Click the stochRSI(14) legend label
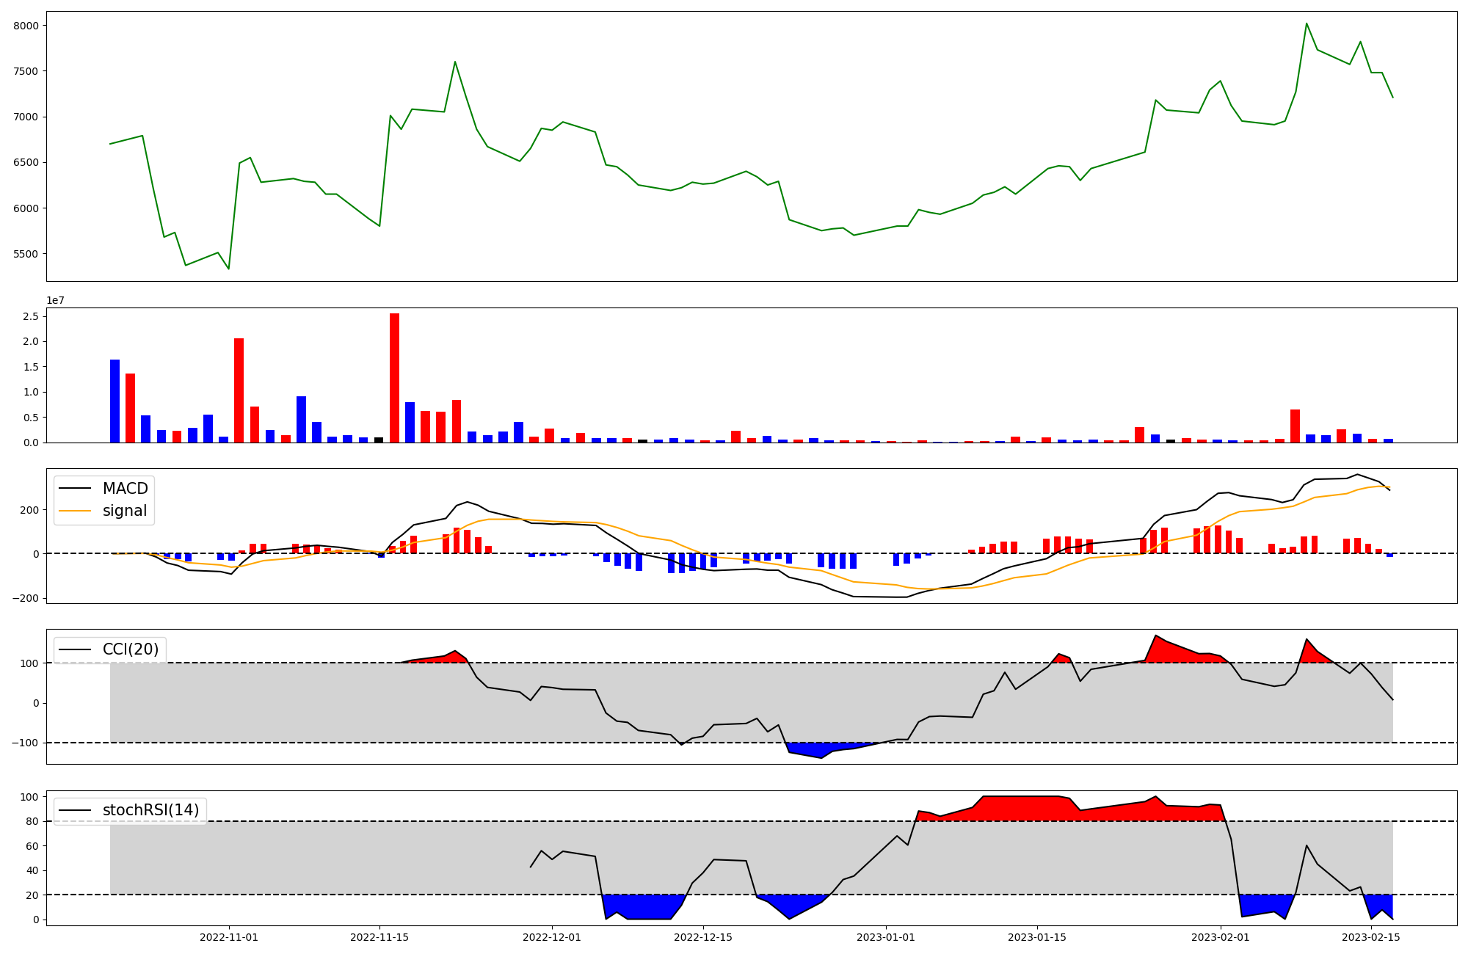Screen dimensions: 1468x954 tap(150, 810)
